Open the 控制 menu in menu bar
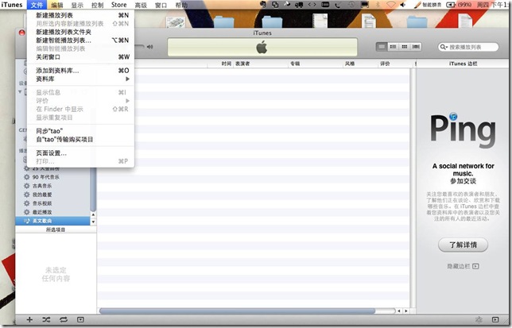The width and height of the screenshot is (512, 328). click(x=97, y=5)
